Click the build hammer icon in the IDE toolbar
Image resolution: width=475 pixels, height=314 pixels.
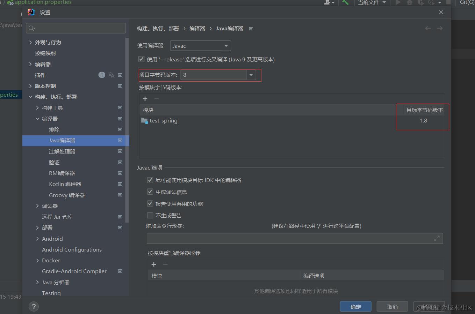pyautogui.click(x=345, y=2)
